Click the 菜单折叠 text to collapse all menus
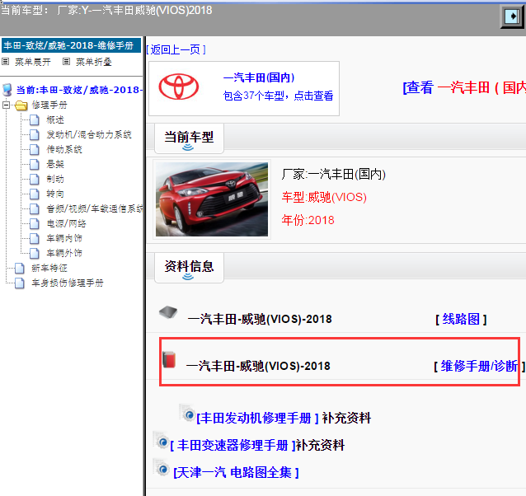The image size is (526, 496). click(x=94, y=62)
